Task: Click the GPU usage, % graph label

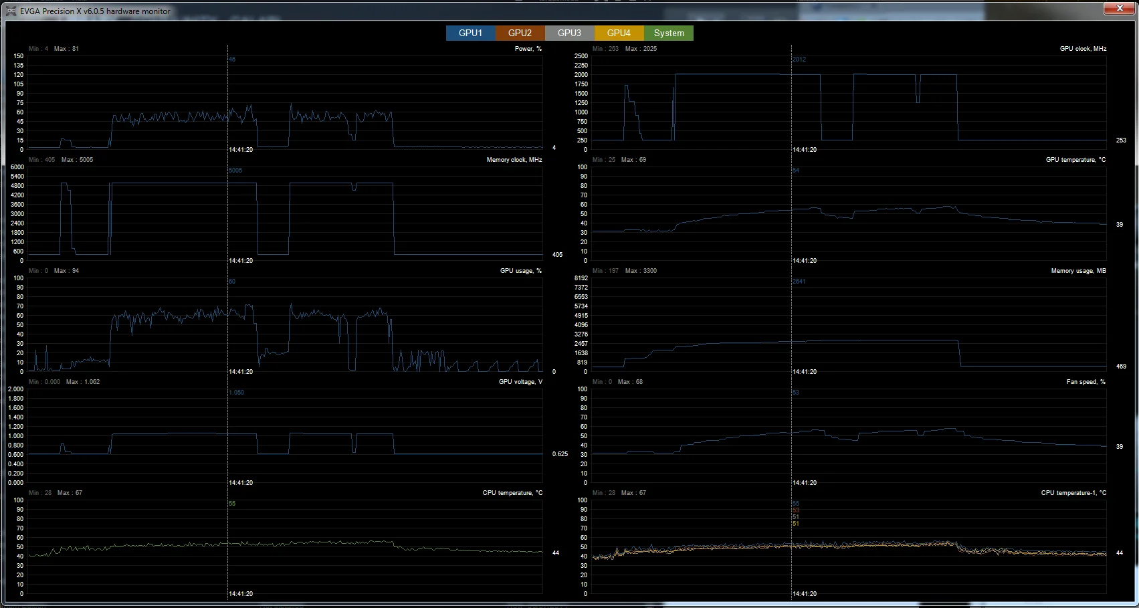Action: (521, 271)
